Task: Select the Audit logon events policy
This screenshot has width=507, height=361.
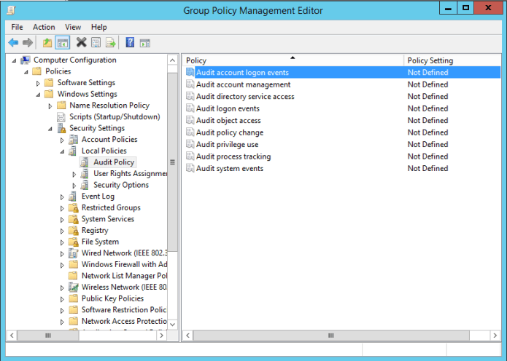Action: (x=228, y=108)
